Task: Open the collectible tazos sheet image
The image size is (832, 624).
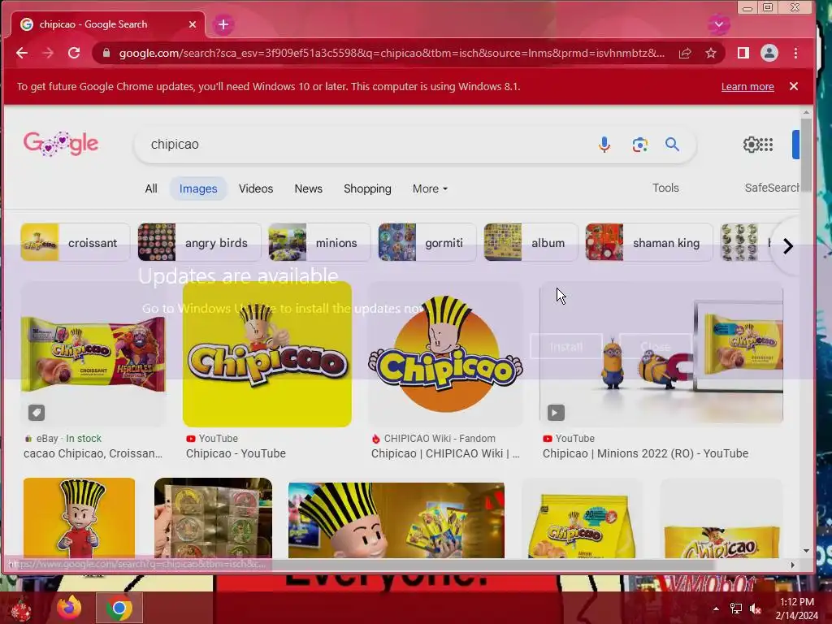Action: 214,518
